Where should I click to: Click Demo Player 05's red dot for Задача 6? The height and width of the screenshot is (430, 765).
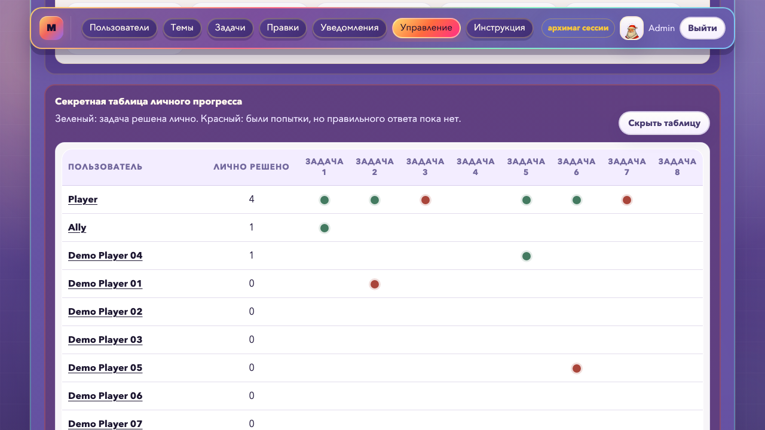(x=577, y=368)
